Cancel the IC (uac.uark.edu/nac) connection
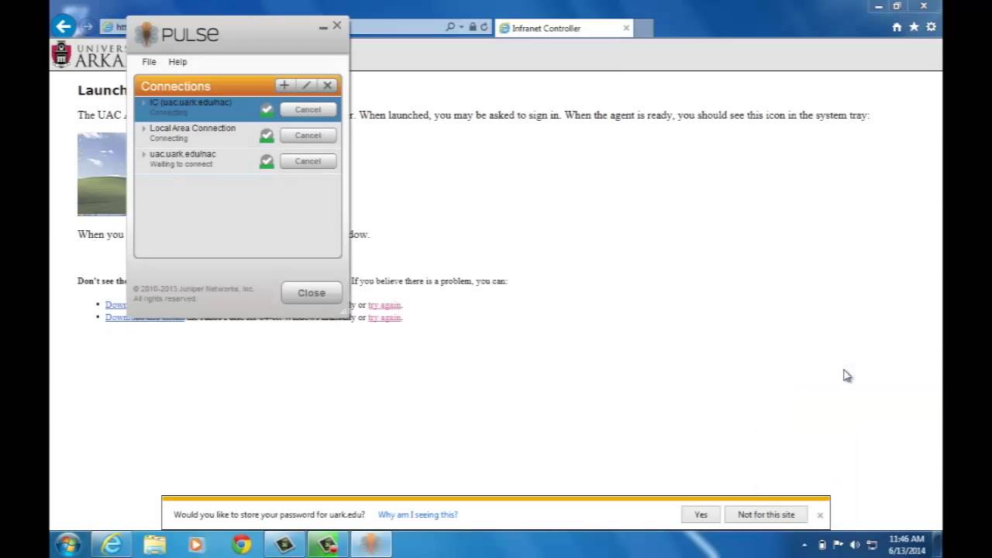This screenshot has height=558, width=992. click(308, 109)
